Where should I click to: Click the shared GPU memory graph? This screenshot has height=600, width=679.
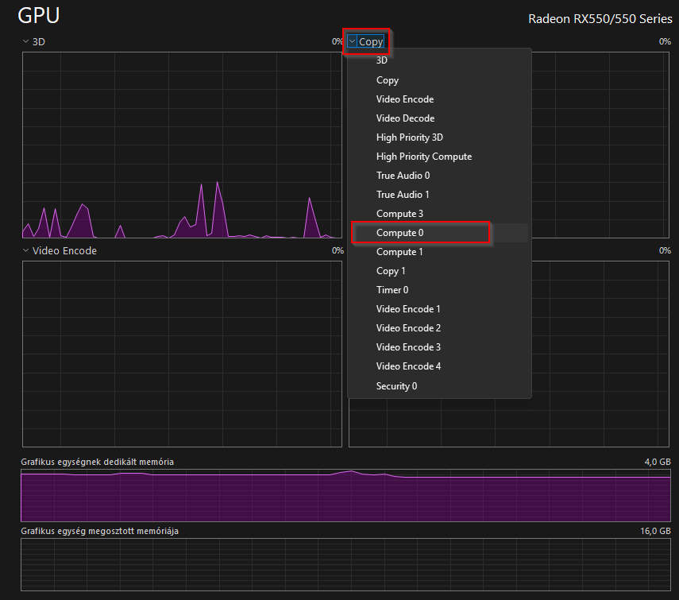click(x=345, y=563)
